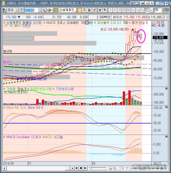
Task: Toggle the 거래량 indicator marker
Action: pyautogui.click(x=4, y=89)
